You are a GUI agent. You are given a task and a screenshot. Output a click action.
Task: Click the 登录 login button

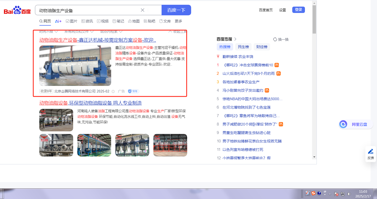299,10
